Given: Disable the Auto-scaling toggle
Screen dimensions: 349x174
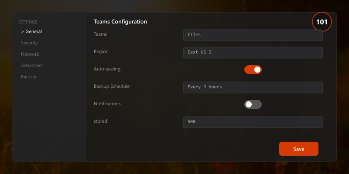Looking at the screenshot, I should tap(253, 70).
